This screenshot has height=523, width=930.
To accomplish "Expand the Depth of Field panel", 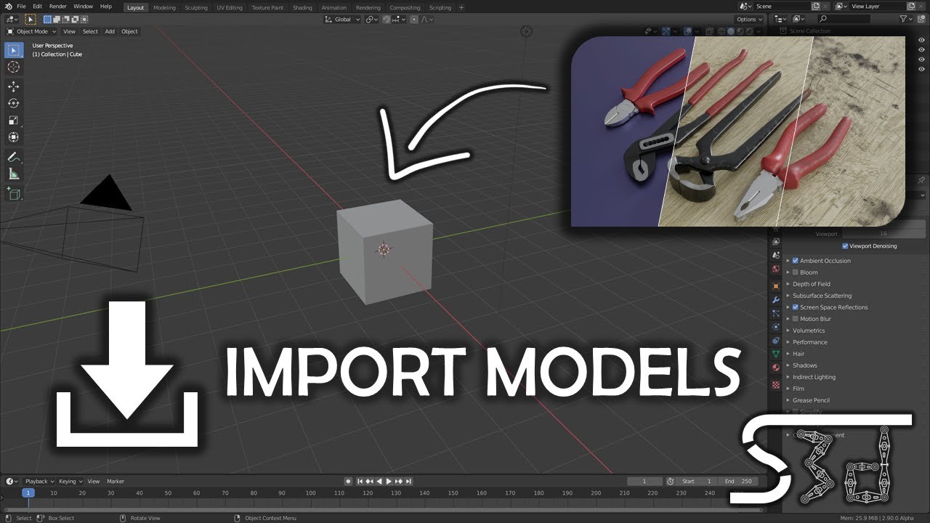I will pyautogui.click(x=811, y=284).
